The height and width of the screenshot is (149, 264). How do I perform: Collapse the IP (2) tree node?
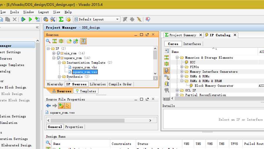(48, 48)
